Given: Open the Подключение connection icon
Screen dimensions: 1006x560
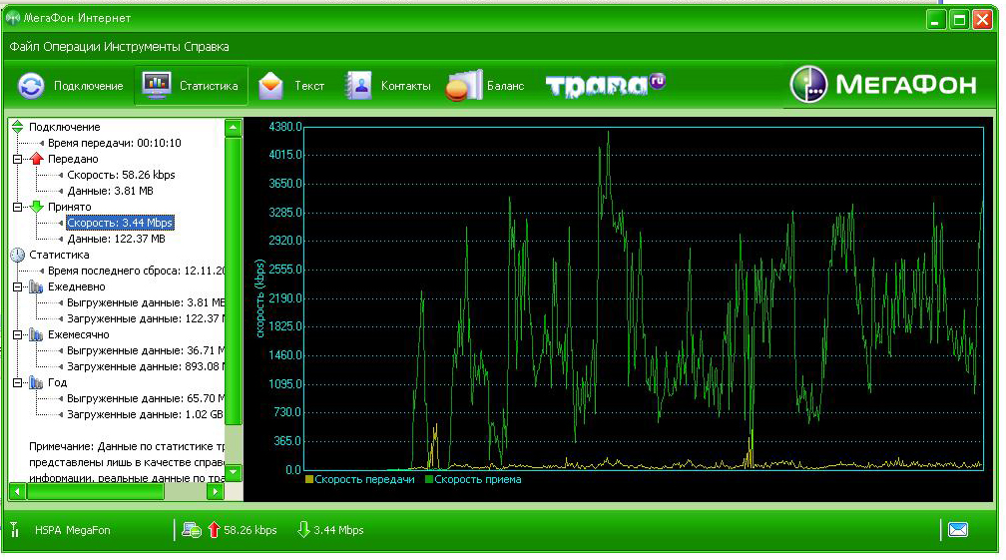Looking at the screenshot, I should [31, 85].
